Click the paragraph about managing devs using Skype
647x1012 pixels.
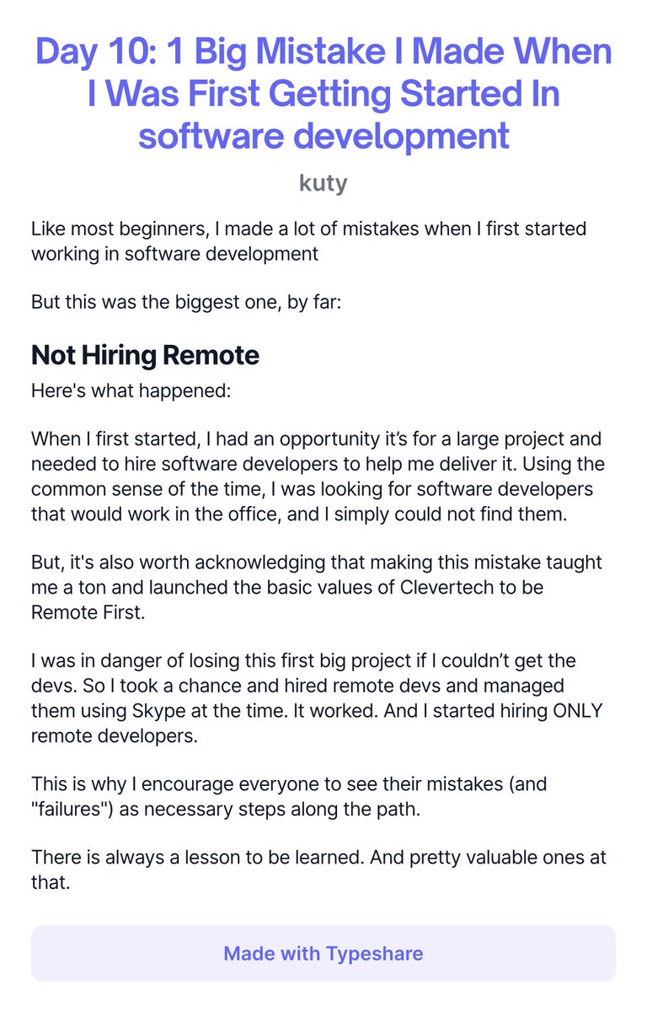click(x=317, y=698)
